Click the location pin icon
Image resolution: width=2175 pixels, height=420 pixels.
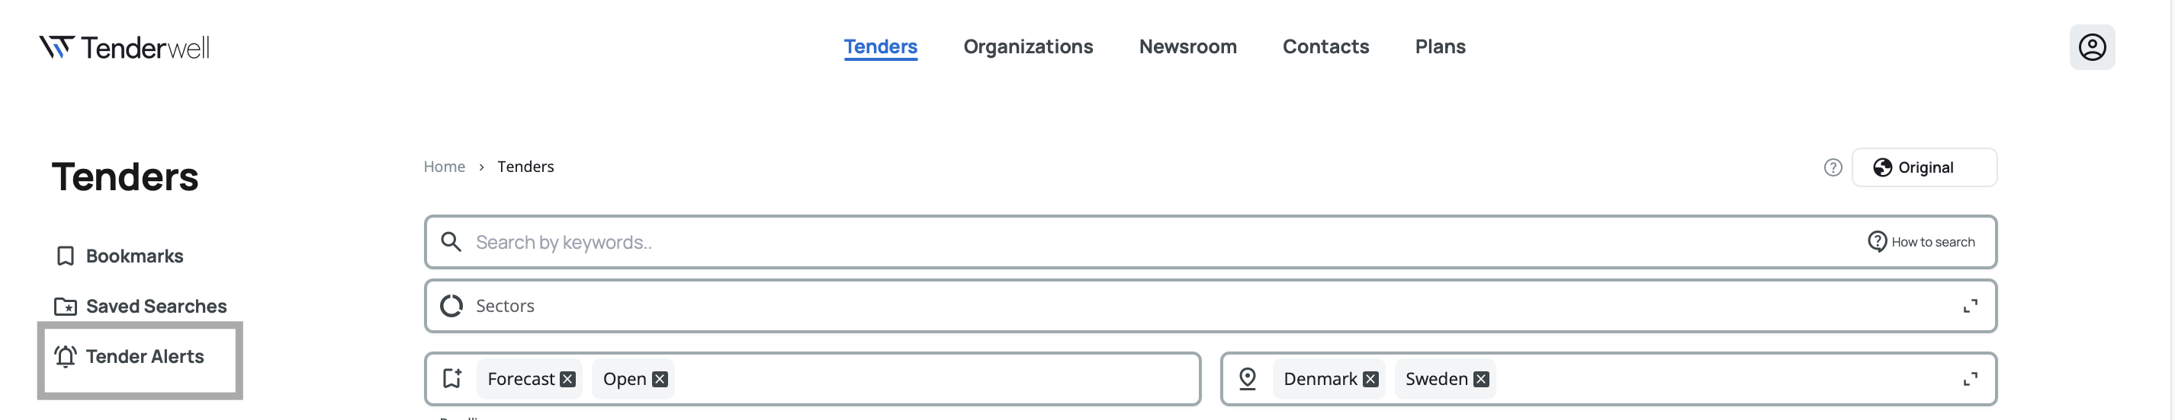click(1247, 379)
